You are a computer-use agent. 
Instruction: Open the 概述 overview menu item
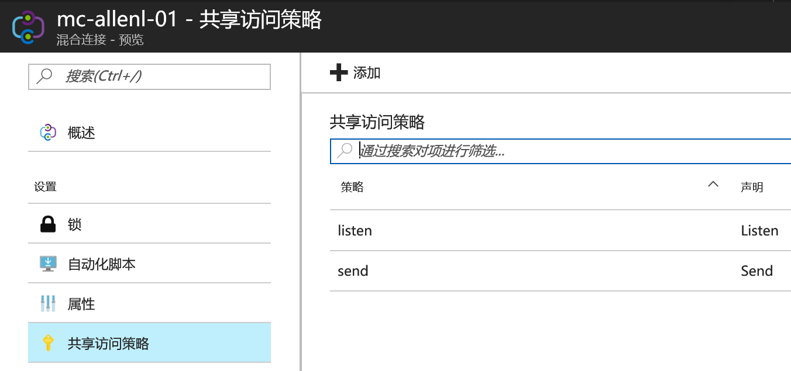pyautogui.click(x=81, y=133)
